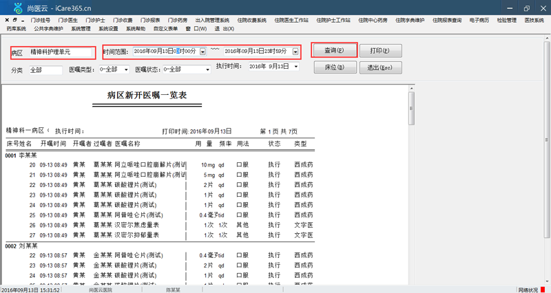Click the restore-window icon in menu bar
The width and height of the screenshot is (551, 293).
(14, 21)
